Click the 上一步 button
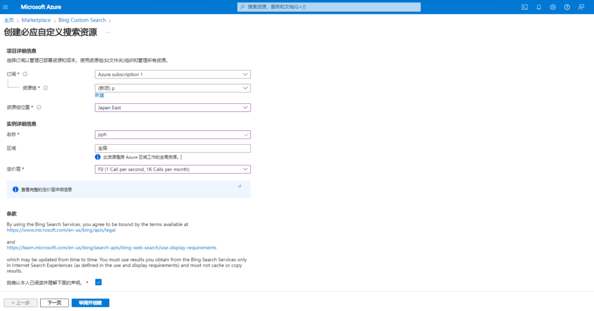 [21, 303]
